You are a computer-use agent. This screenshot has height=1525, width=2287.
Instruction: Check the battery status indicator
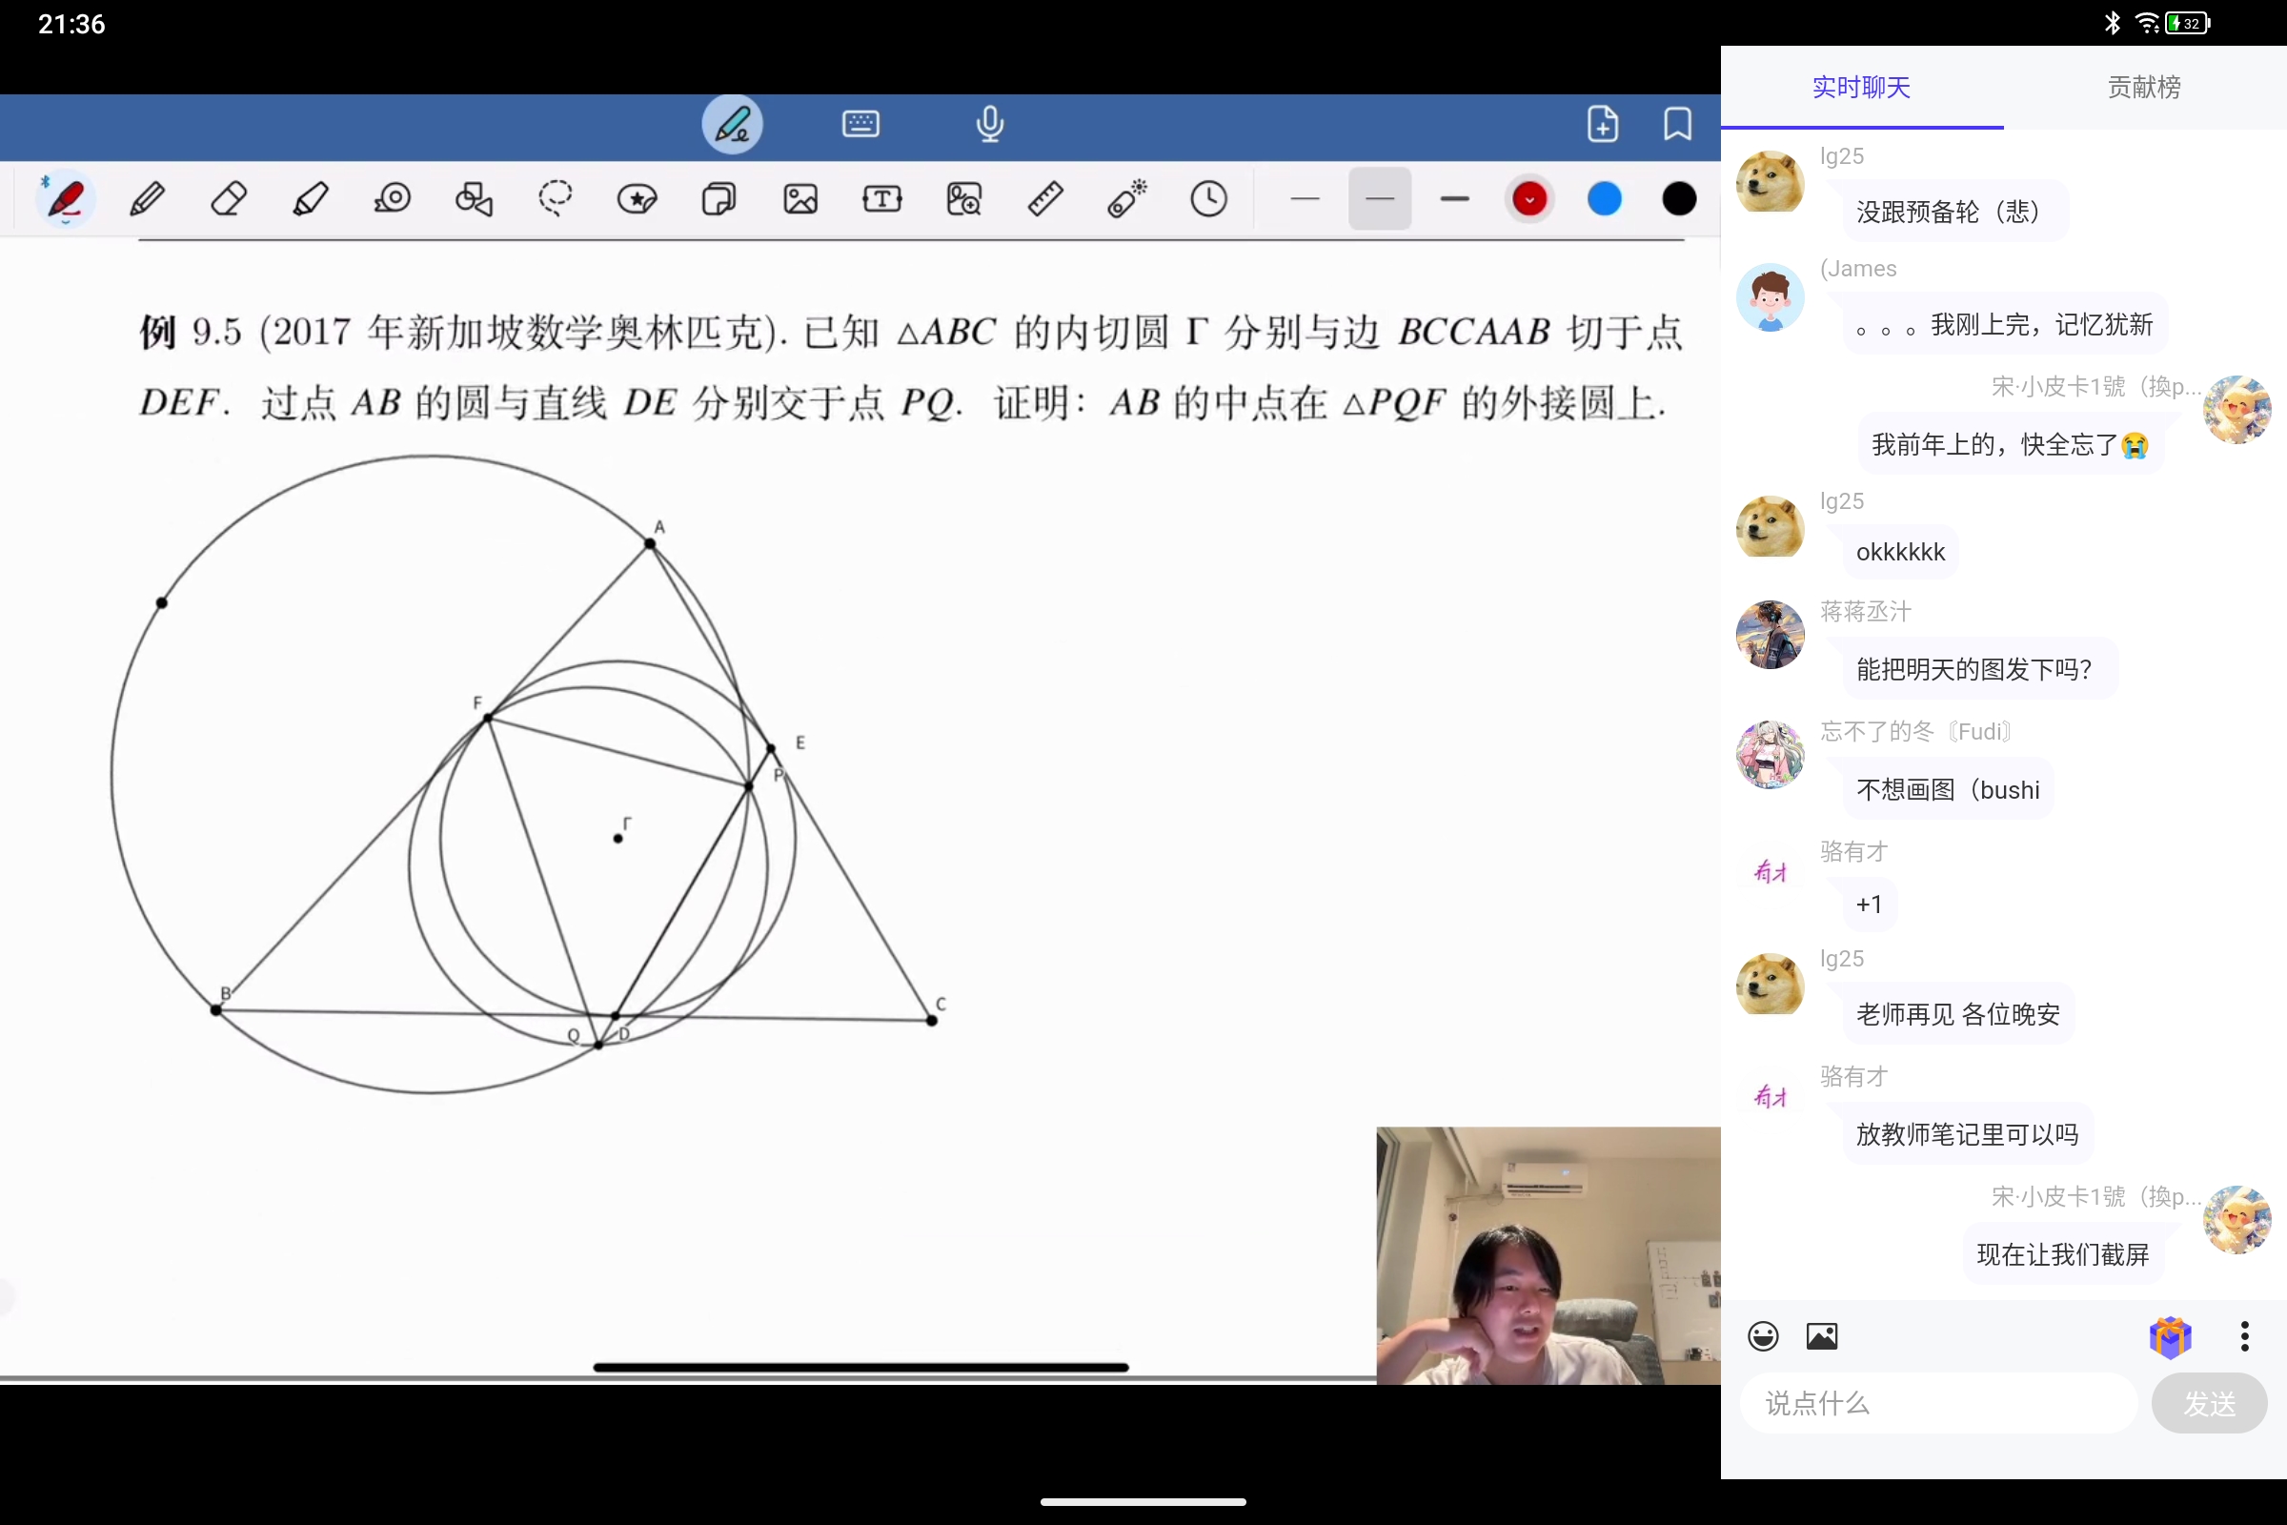[x=2188, y=23]
